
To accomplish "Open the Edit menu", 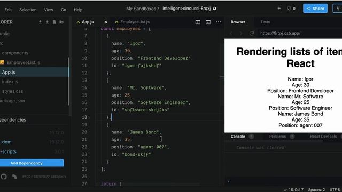I will [x=8, y=10].
